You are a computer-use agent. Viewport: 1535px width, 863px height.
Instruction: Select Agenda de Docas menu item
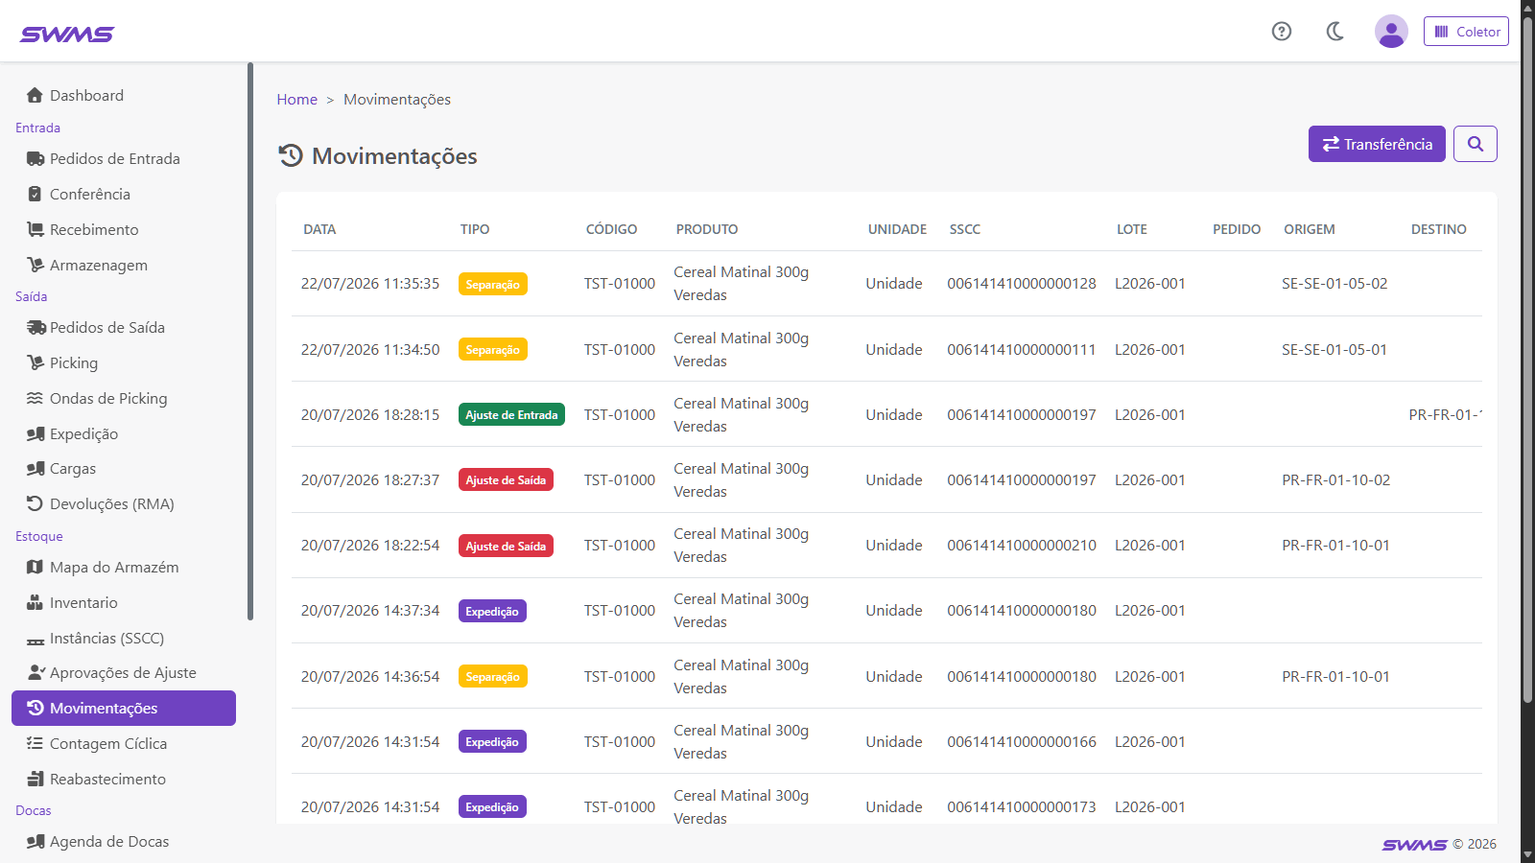(x=124, y=841)
